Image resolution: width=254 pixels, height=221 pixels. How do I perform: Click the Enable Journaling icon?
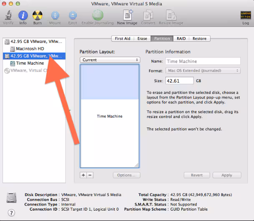click(98, 15)
